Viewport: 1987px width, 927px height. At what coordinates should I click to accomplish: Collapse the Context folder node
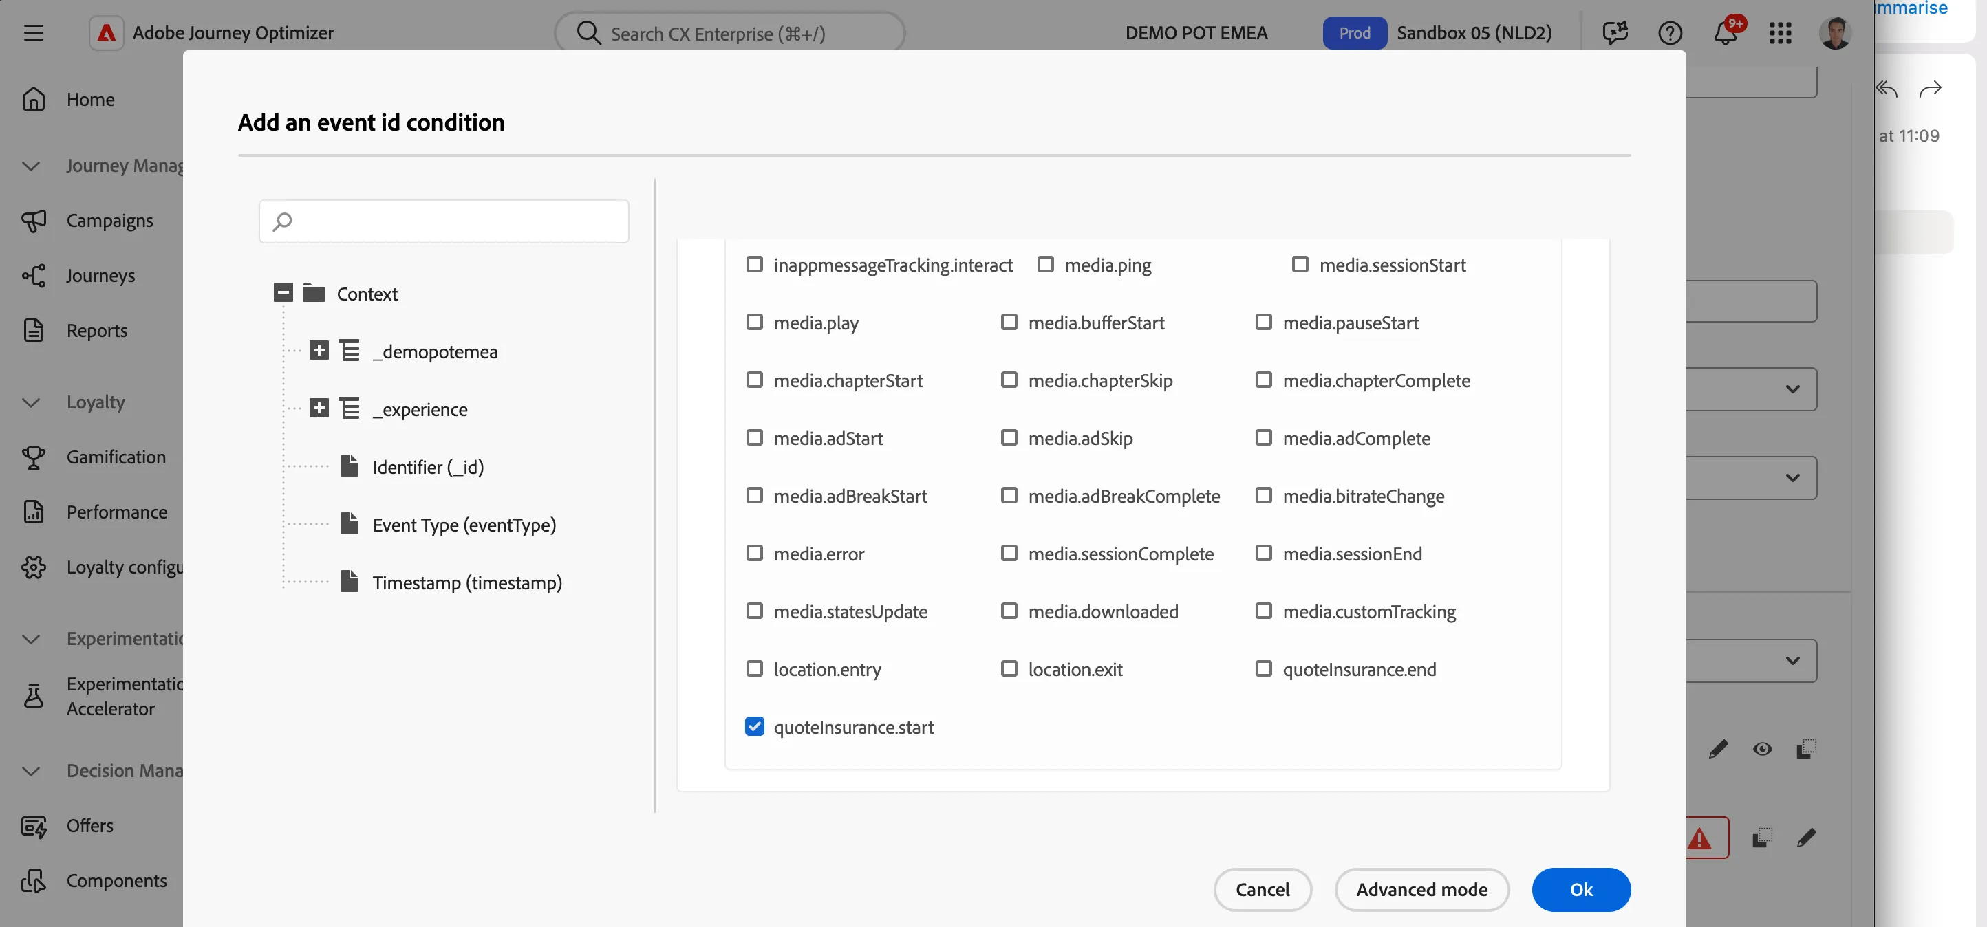(x=283, y=292)
